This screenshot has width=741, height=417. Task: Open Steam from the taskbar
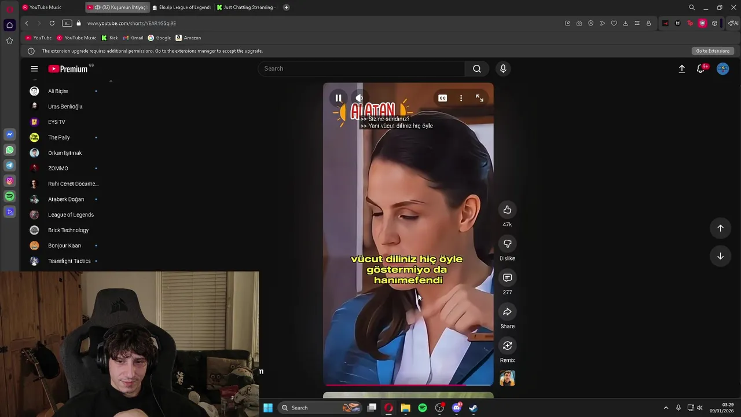pos(473,408)
